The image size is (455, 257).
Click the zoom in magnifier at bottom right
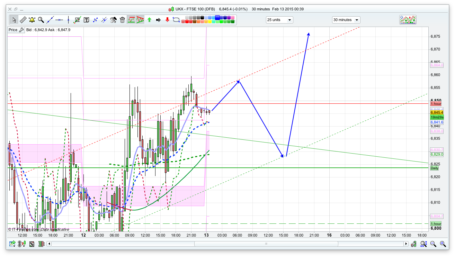[443, 244]
